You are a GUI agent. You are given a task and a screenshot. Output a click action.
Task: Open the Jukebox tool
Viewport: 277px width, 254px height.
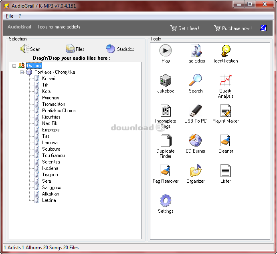click(x=166, y=84)
